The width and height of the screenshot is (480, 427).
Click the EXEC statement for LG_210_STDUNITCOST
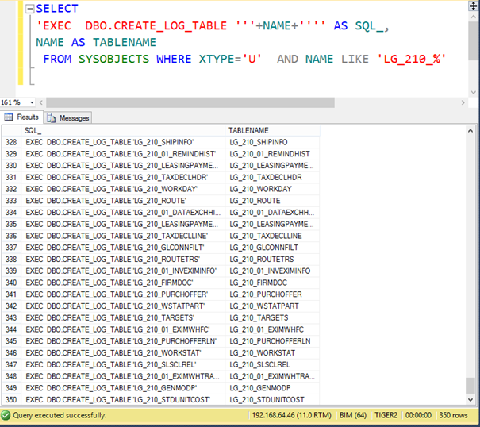coord(123,400)
